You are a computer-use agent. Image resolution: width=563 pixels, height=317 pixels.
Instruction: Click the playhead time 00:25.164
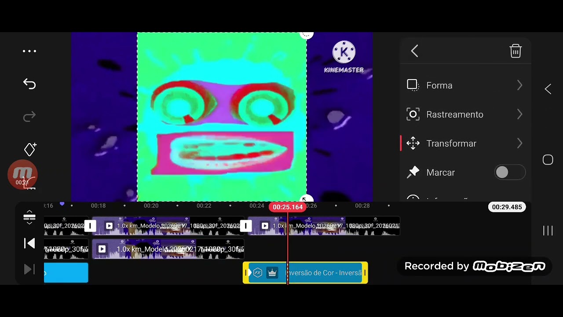[288, 207]
